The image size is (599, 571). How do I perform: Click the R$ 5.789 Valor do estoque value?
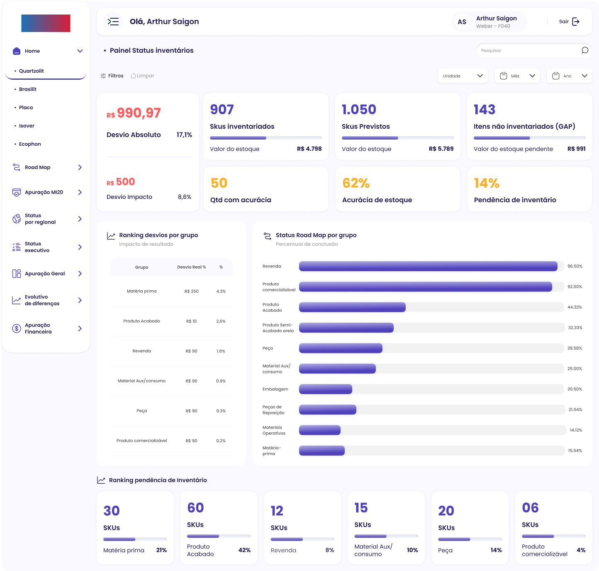point(441,149)
